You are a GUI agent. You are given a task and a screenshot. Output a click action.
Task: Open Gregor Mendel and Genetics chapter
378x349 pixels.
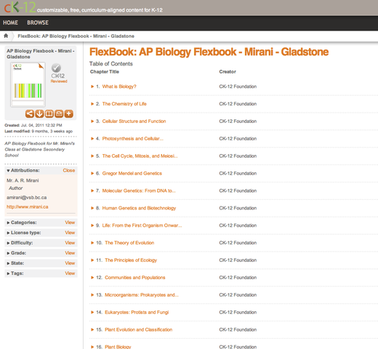coord(132,173)
